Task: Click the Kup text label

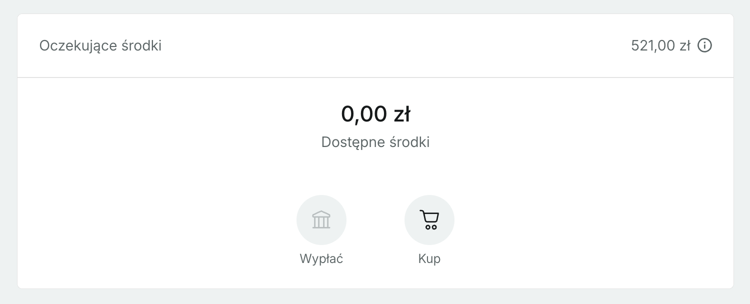Action: click(x=429, y=259)
